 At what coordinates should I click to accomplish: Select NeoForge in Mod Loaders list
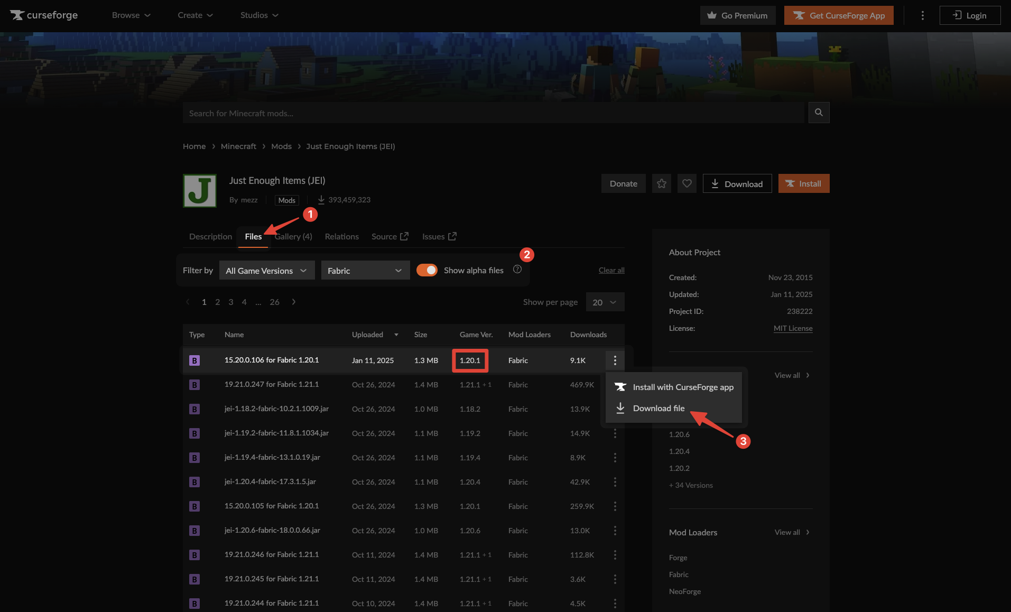[685, 591]
